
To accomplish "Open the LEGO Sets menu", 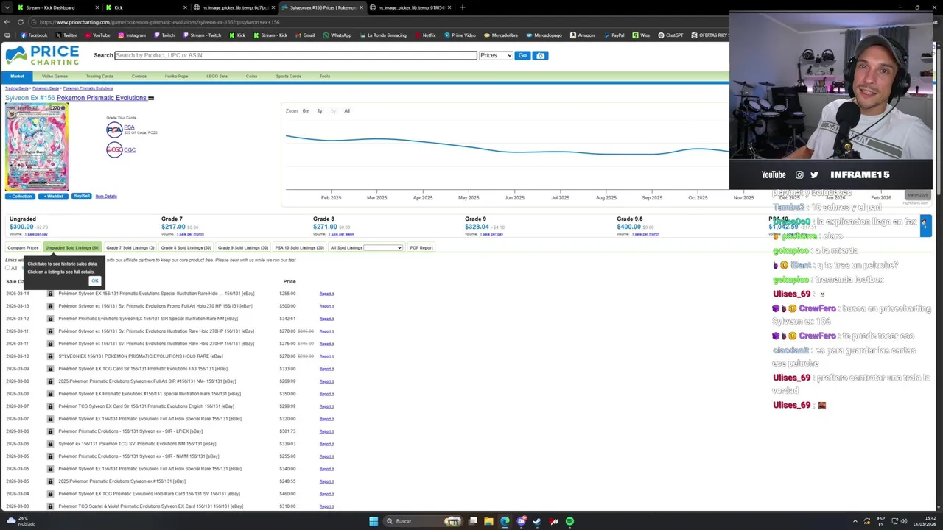I will click(x=217, y=76).
